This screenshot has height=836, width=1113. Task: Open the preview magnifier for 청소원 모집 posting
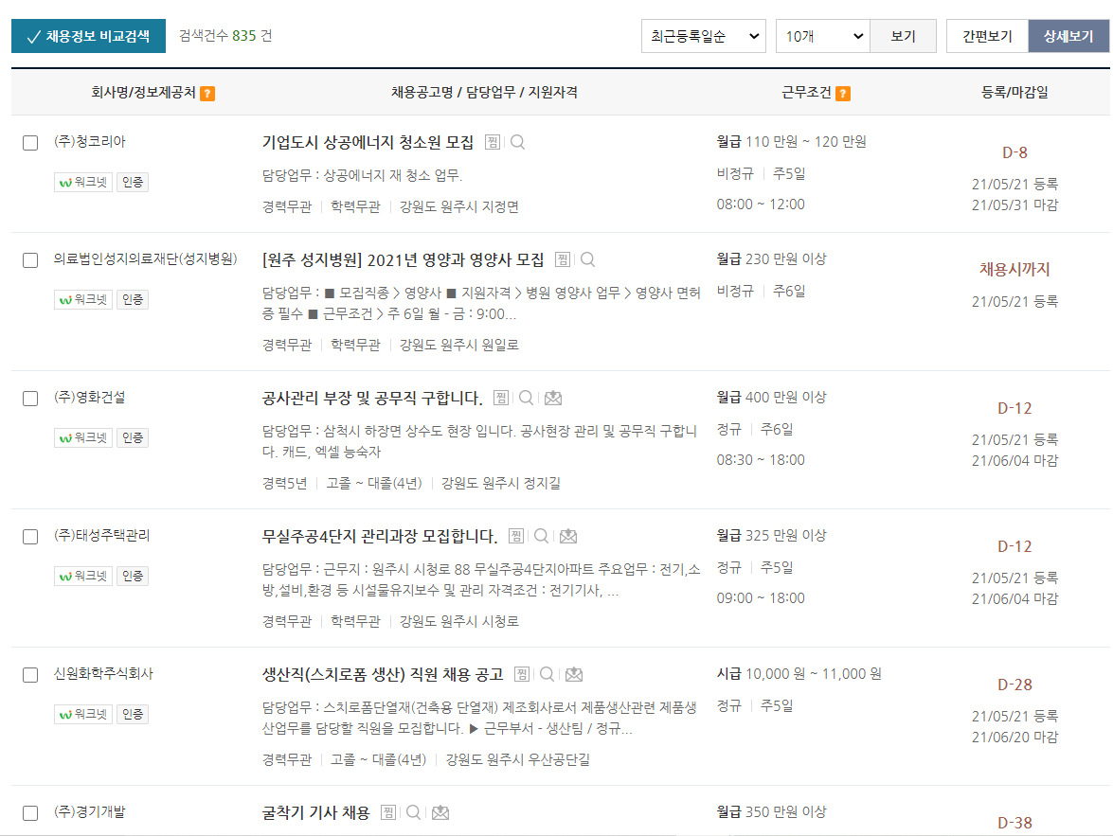coord(517,142)
